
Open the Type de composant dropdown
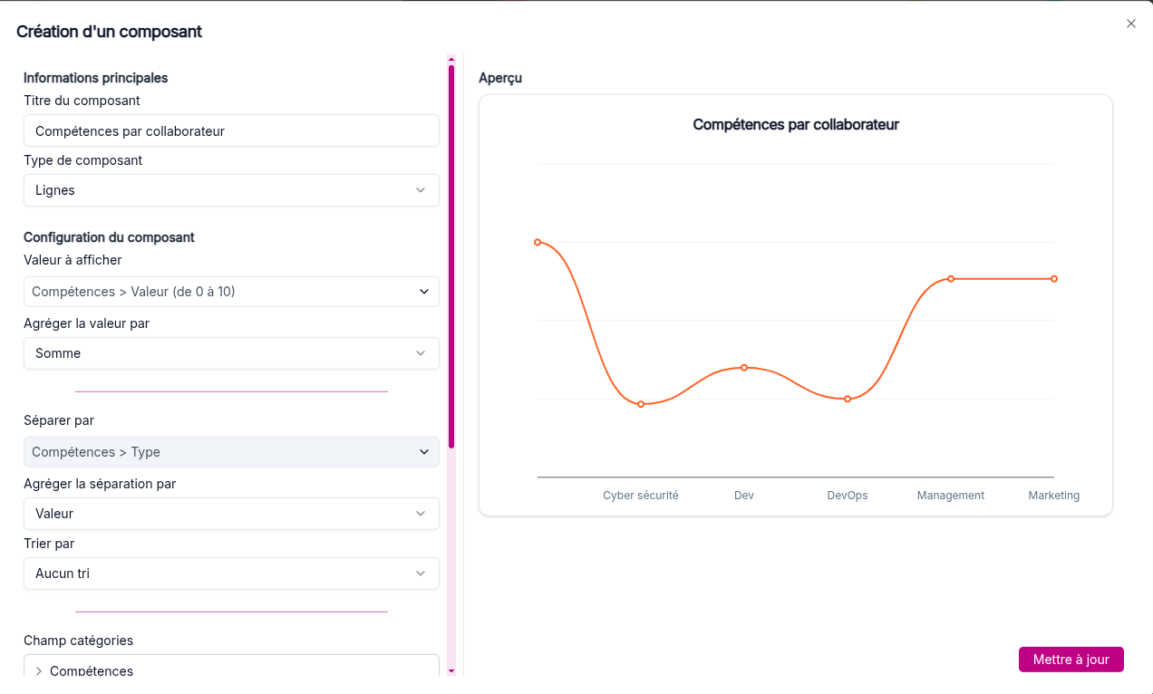point(231,190)
